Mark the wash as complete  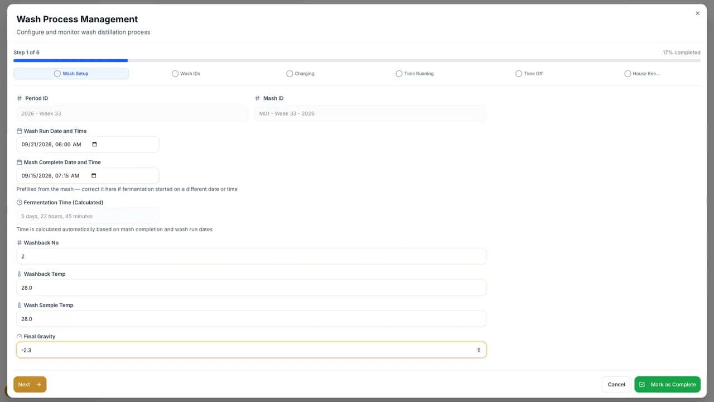(667, 385)
